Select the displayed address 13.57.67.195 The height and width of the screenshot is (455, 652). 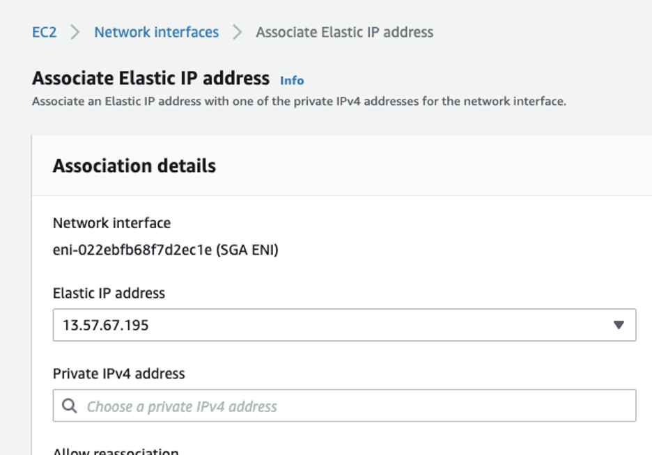point(98,324)
